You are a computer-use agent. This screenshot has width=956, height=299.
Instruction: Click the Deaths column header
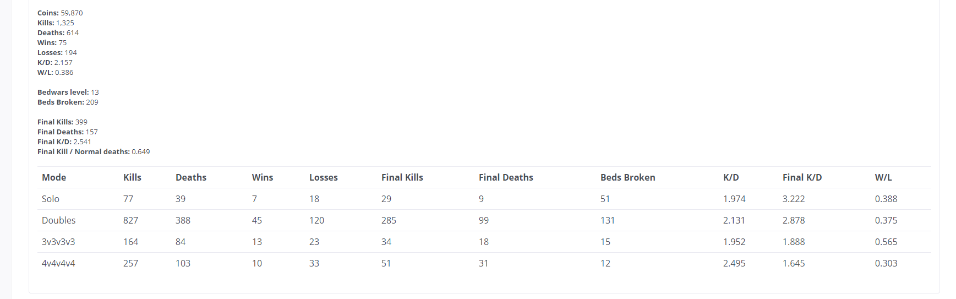click(x=191, y=177)
